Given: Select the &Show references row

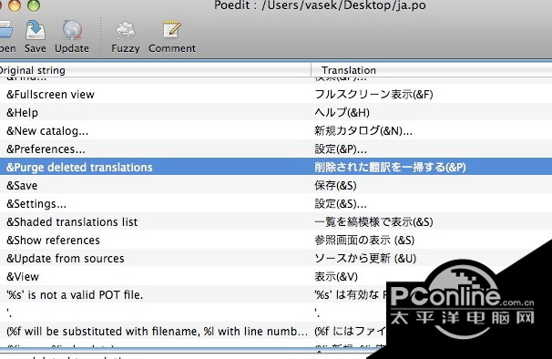Looking at the screenshot, I should (x=276, y=241).
